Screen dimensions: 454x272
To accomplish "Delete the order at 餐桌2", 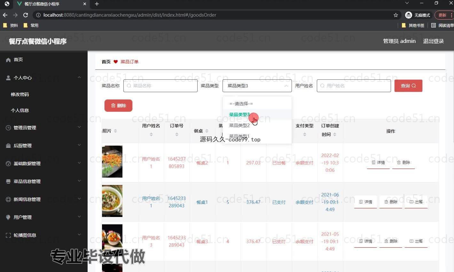I will pos(403,163).
